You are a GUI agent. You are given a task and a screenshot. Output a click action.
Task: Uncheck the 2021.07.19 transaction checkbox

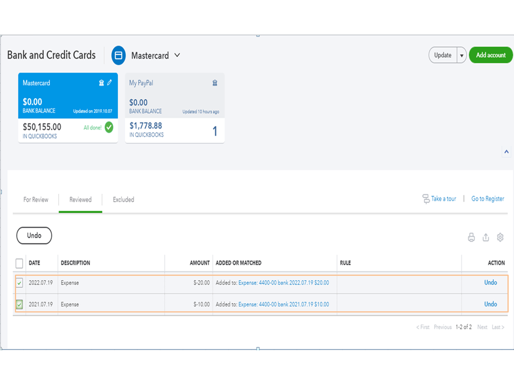click(x=20, y=304)
